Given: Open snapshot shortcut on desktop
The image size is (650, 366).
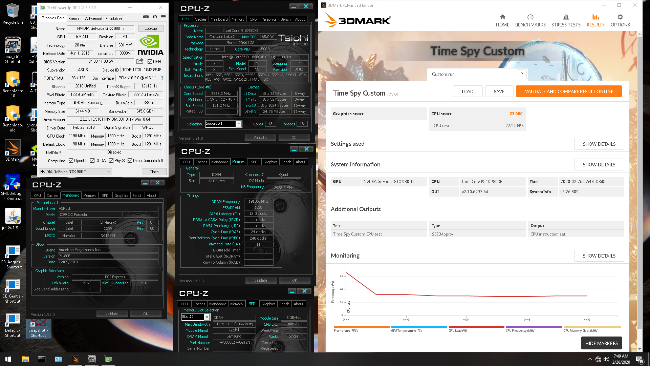Looking at the screenshot, I should coord(39,328).
